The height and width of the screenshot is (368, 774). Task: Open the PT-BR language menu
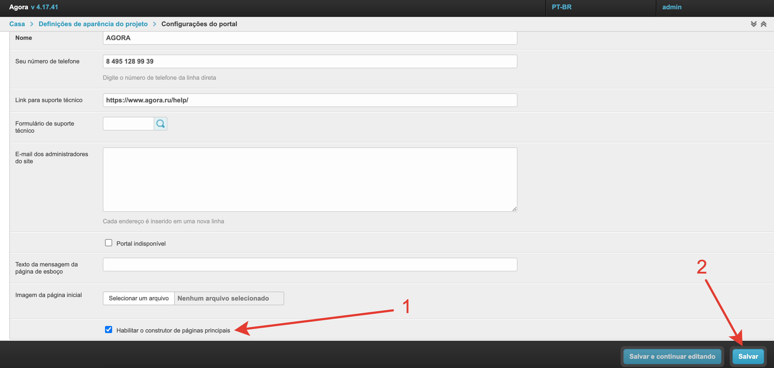point(561,7)
